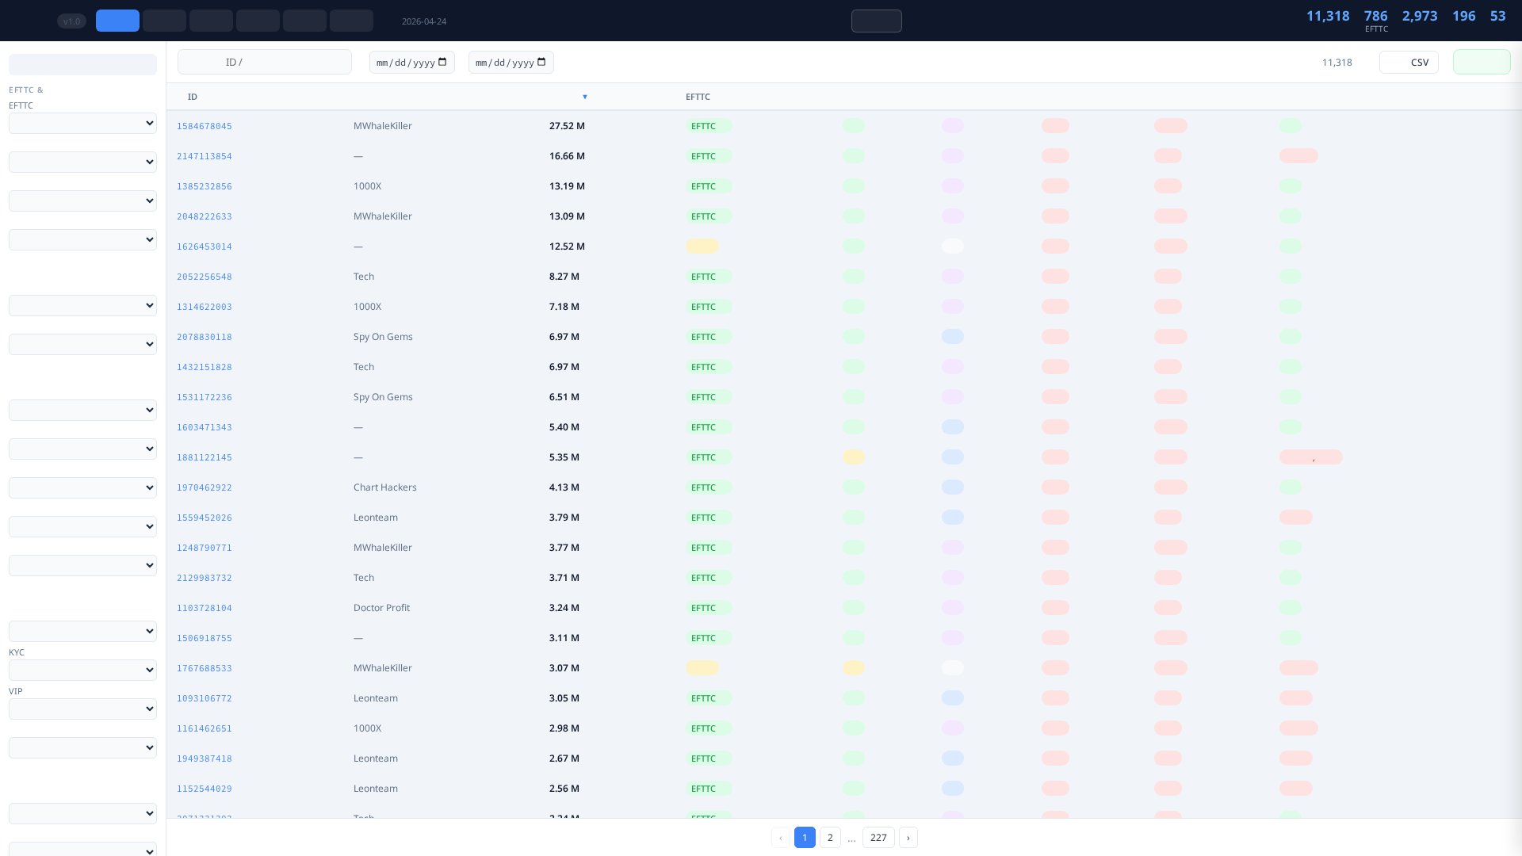Jump to last page 227
Image resolution: width=1522 pixels, height=856 pixels.
[878, 838]
